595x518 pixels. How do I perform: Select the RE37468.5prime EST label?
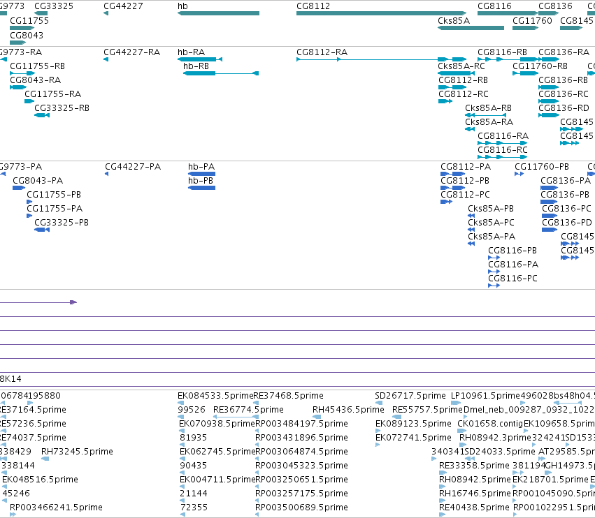288,396
